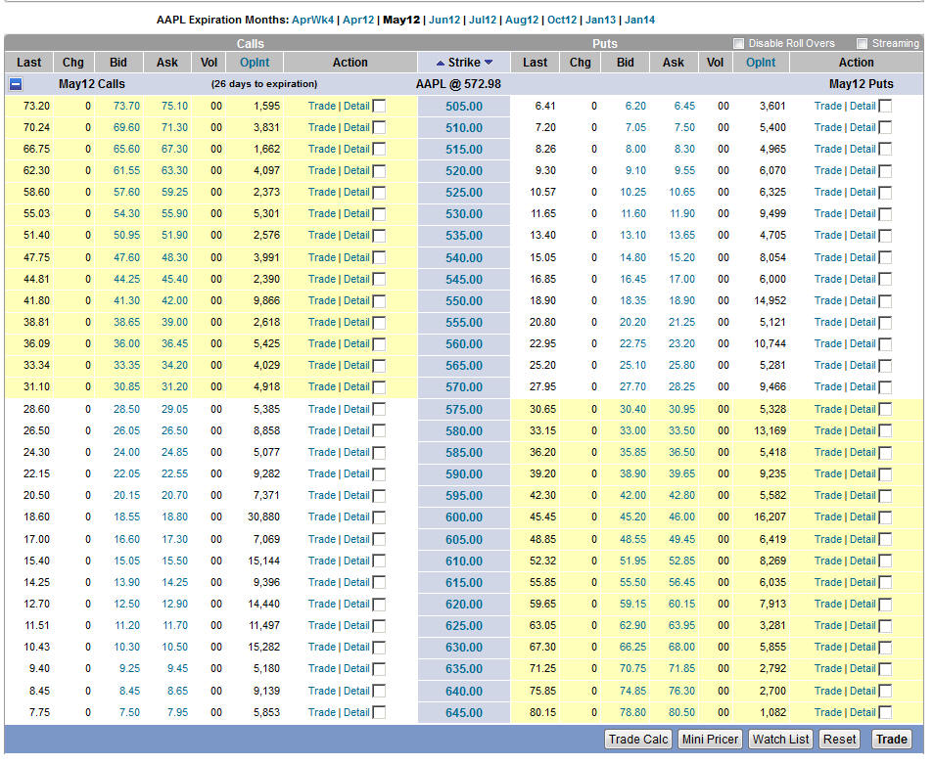Open the Mini Pricer
The image size is (934, 764).
coord(710,740)
